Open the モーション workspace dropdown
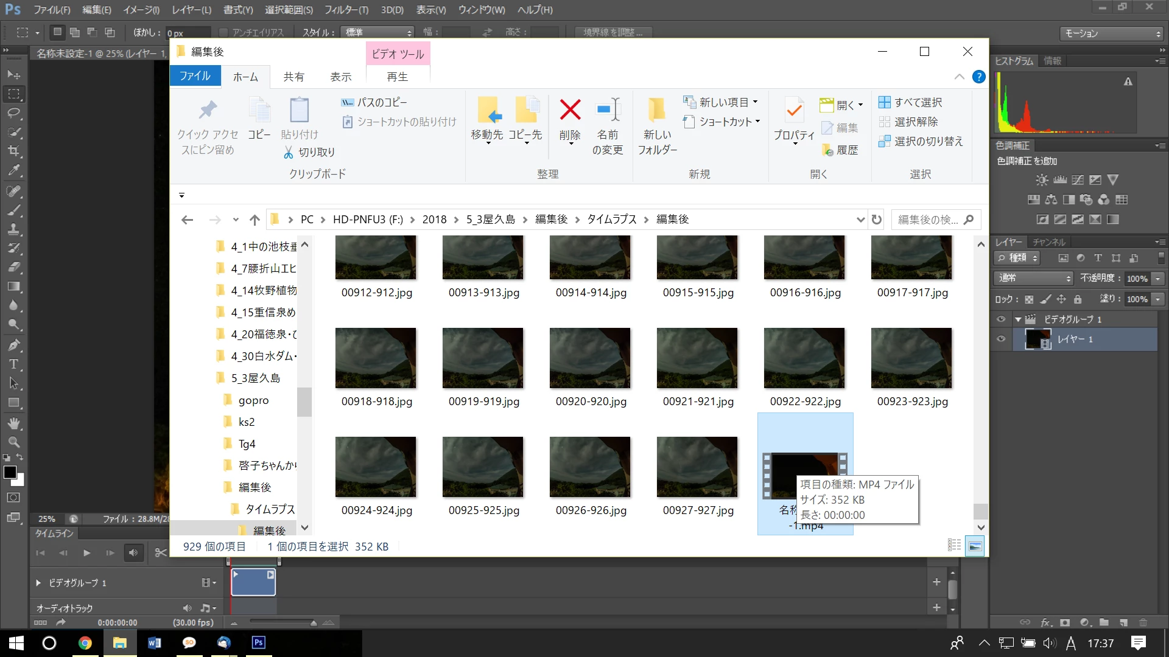The height and width of the screenshot is (657, 1169). [1112, 33]
